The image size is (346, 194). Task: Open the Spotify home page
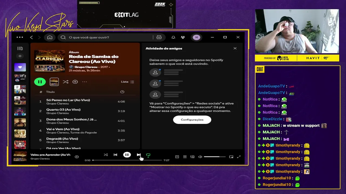pos(50,37)
